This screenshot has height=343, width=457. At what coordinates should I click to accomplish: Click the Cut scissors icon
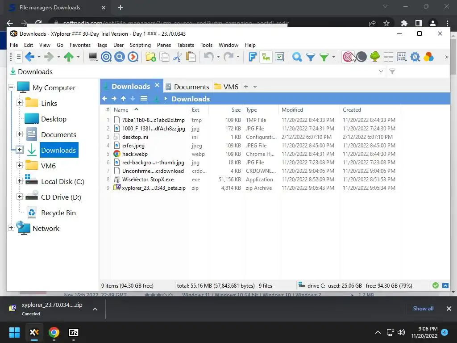[178, 57]
